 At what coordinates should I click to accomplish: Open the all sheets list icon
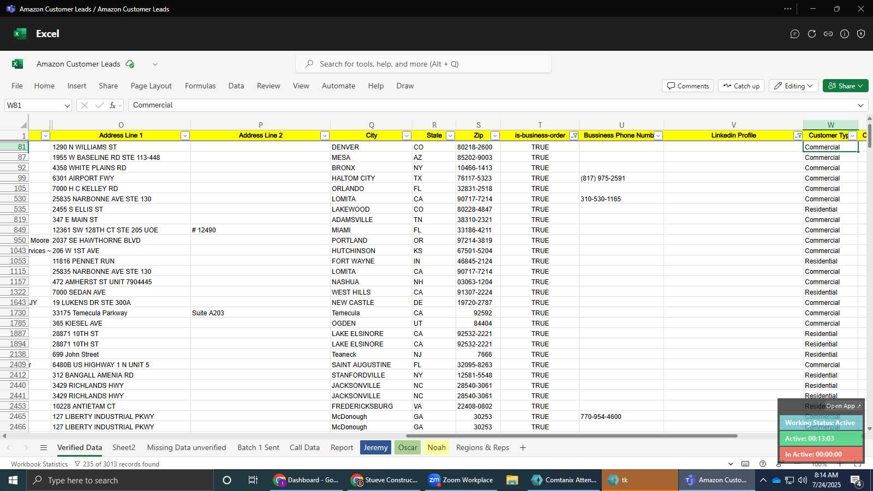tap(44, 447)
